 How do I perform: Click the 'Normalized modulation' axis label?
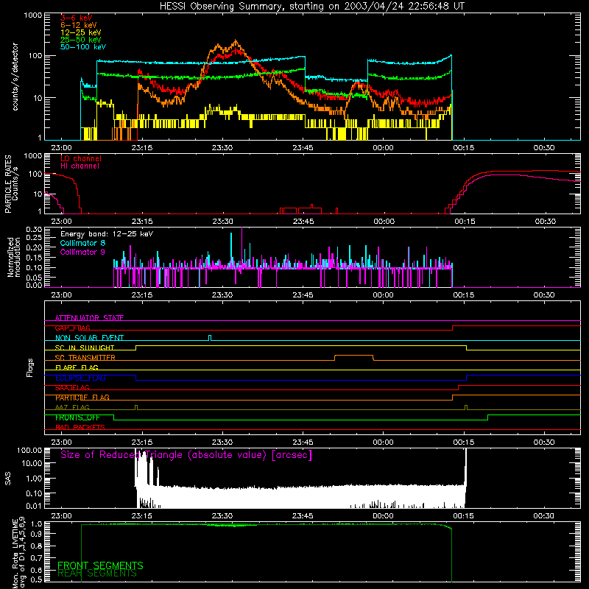(x=14, y=257)
